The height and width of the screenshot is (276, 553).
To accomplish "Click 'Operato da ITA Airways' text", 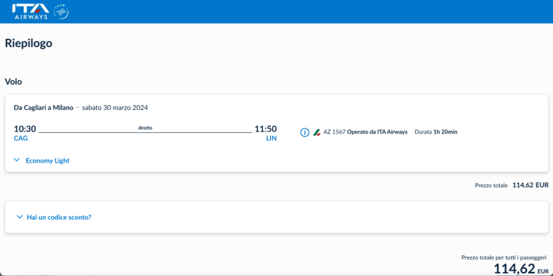I will 377,132.
